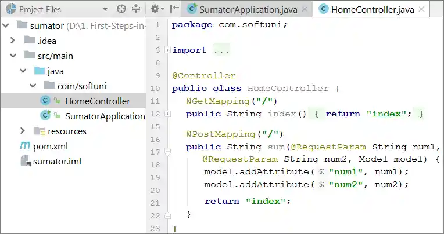Click the SumatorApplication runnable class icon
This screenshot has height=234, width=444.
tap(45, 116)
